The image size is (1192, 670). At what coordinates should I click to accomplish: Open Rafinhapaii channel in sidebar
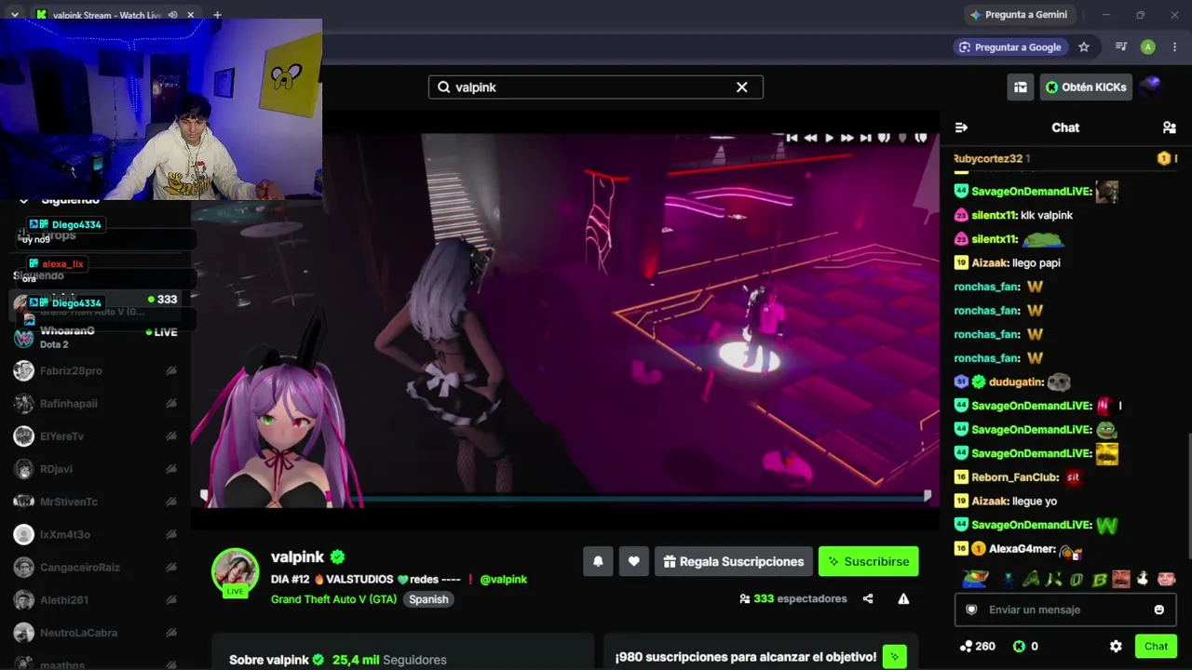point(95,404)
